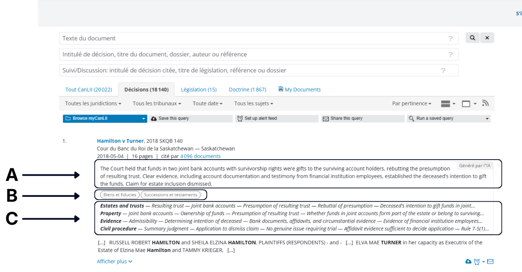
Task: Clear the search with the X button
Action: pyautogui.click(x=487, y=38)
